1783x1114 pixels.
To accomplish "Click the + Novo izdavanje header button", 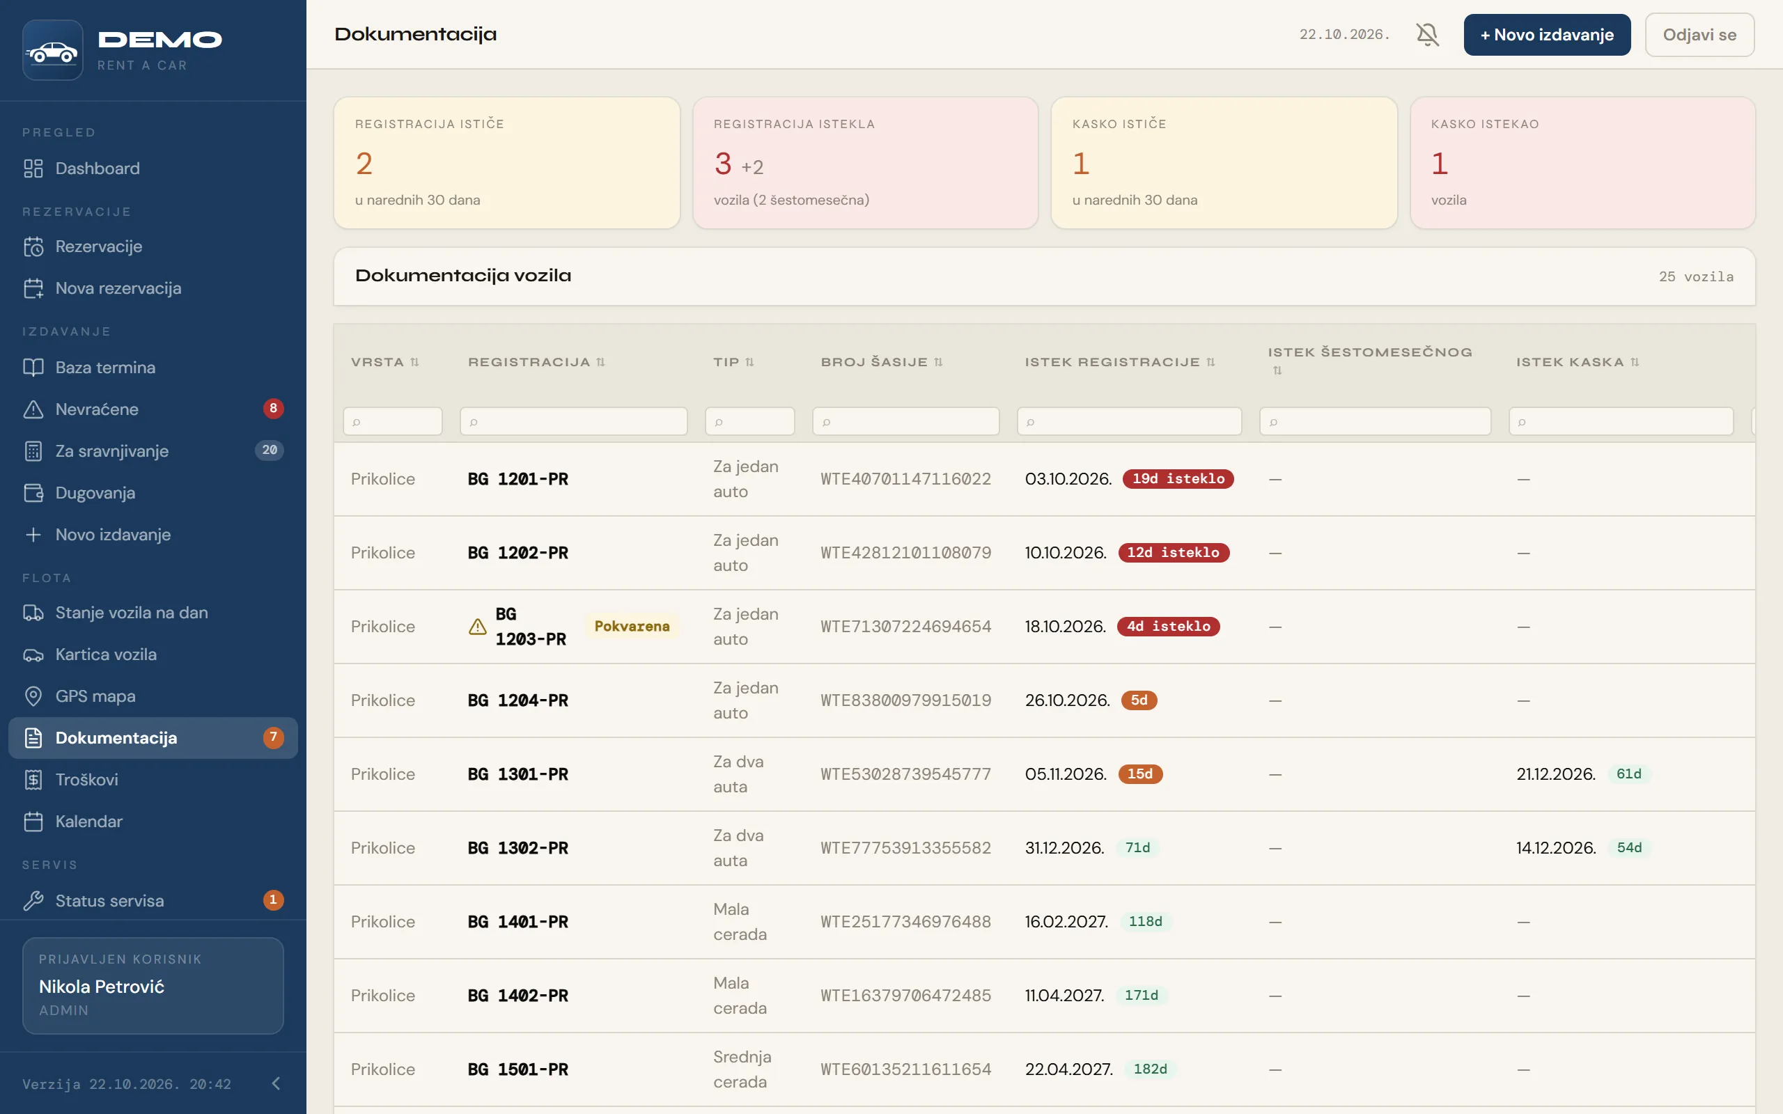I will click(1546, 35).
